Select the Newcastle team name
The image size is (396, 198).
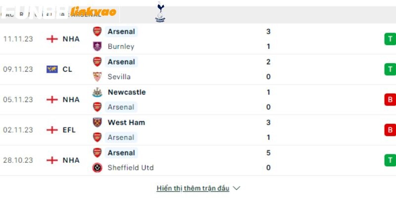[x=127, y=92]
